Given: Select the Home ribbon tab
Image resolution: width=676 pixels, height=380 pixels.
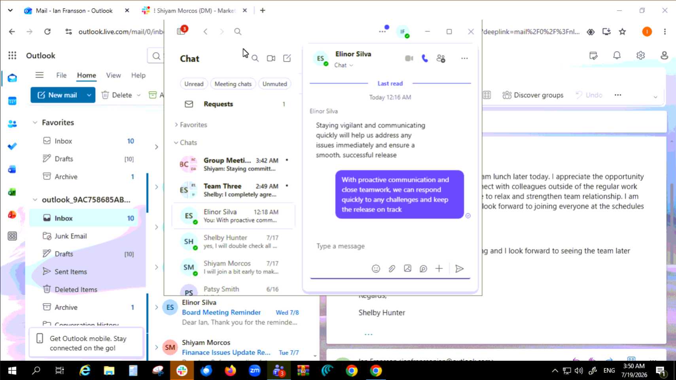Looking at the screenshot, I should point(86,75).
